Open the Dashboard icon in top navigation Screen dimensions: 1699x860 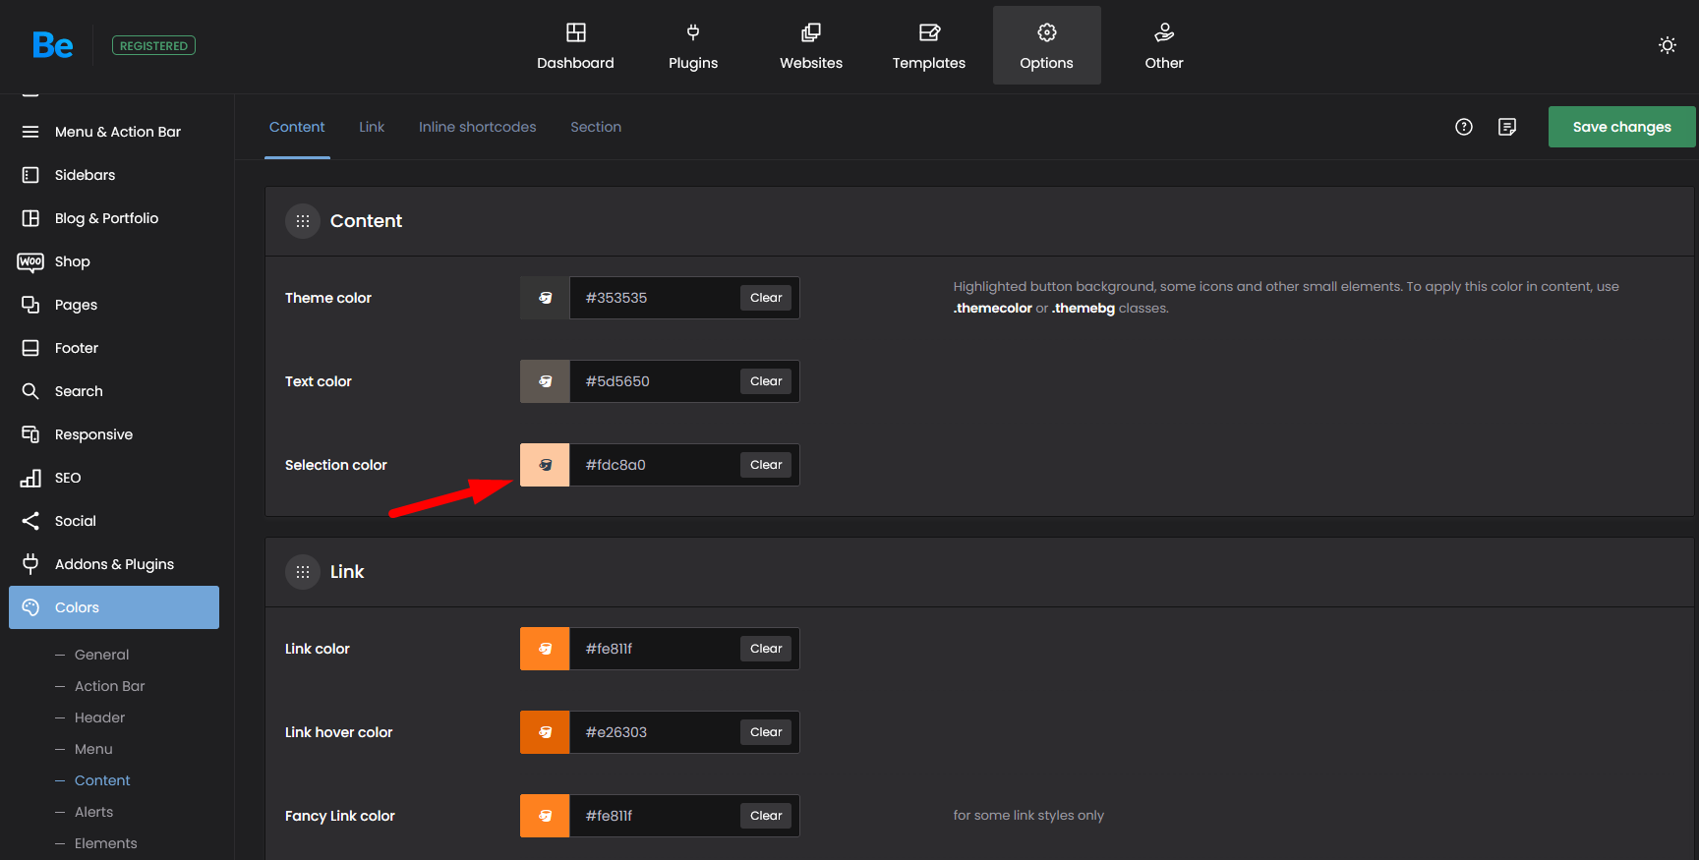(x=575, y=32)
